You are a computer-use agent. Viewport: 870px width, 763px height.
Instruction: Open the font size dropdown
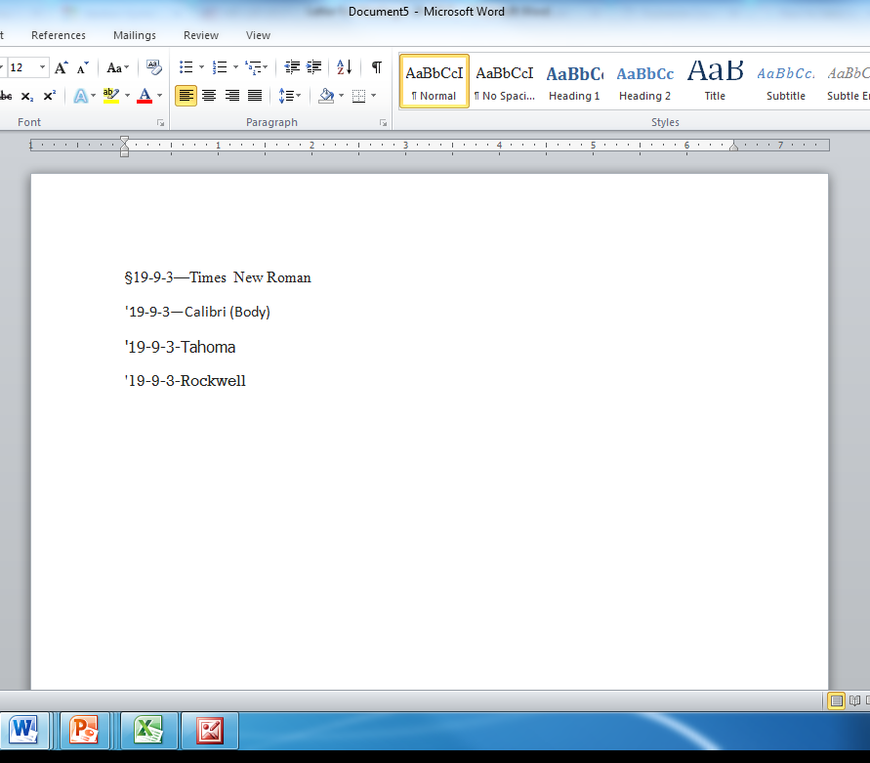pos(43,67)
